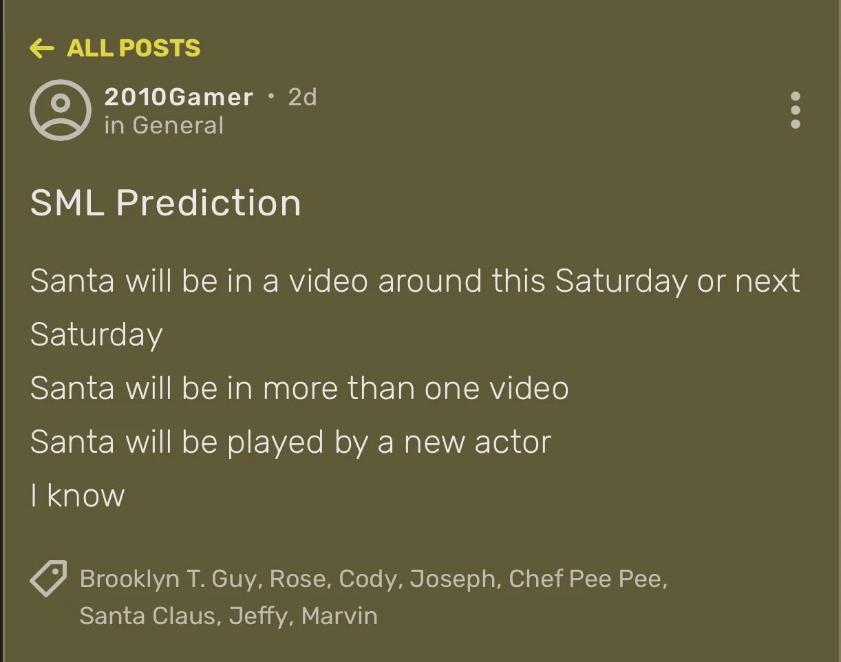
Task: Open the Brooklyn T. Guy tag
Action: 169,579
